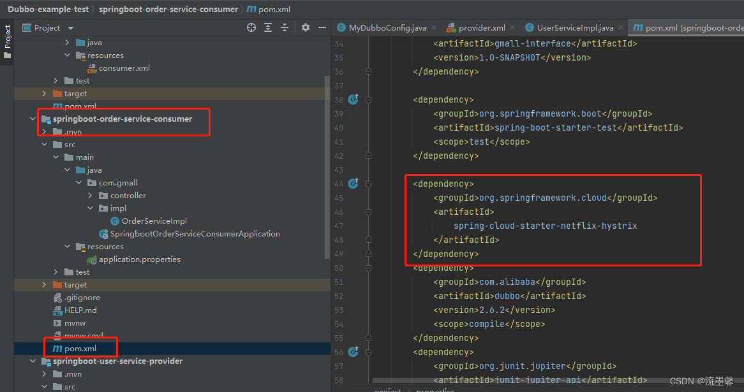Close the provider.xml tab
744x392 pixels.
point(512,28)
